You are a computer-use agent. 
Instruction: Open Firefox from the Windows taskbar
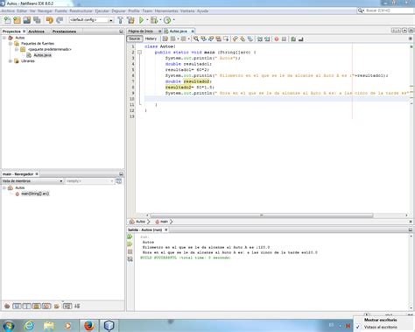pos(89,325)
